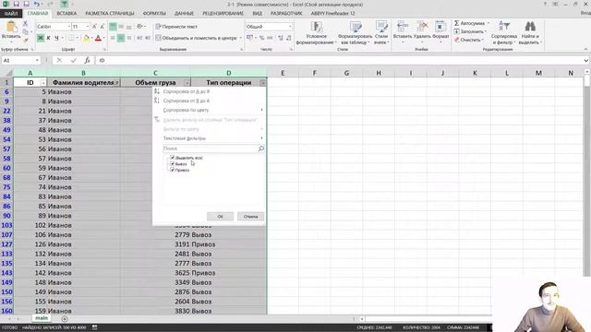Click Delete cells (Удалить) icon
The image size is (591, 332).
[422, 30]
